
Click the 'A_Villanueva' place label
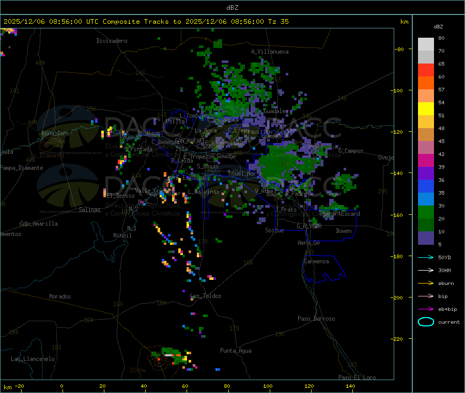pos(270,52)
